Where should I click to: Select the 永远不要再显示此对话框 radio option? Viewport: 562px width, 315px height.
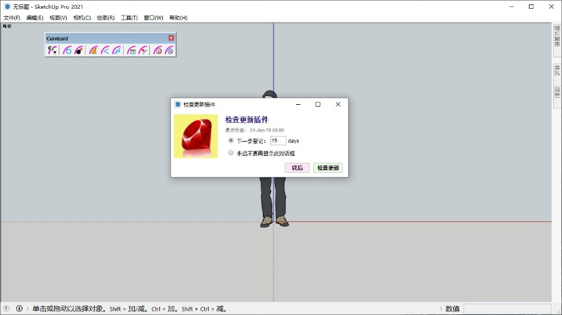tap(231, 153)
